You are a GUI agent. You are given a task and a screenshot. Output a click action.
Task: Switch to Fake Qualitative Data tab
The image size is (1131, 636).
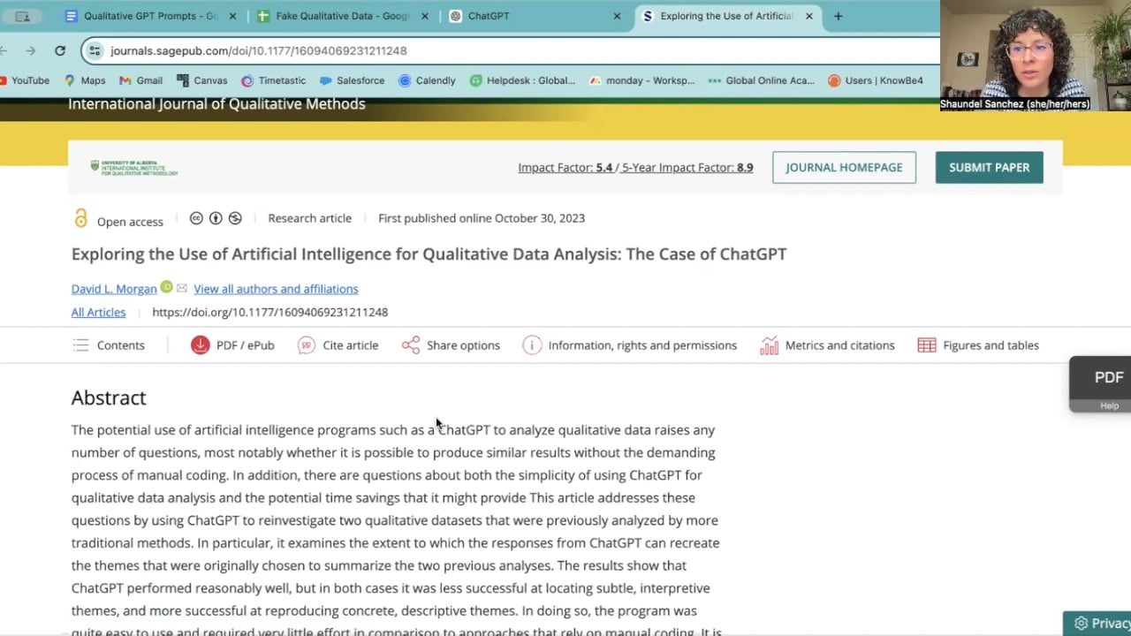click(341, 16)
